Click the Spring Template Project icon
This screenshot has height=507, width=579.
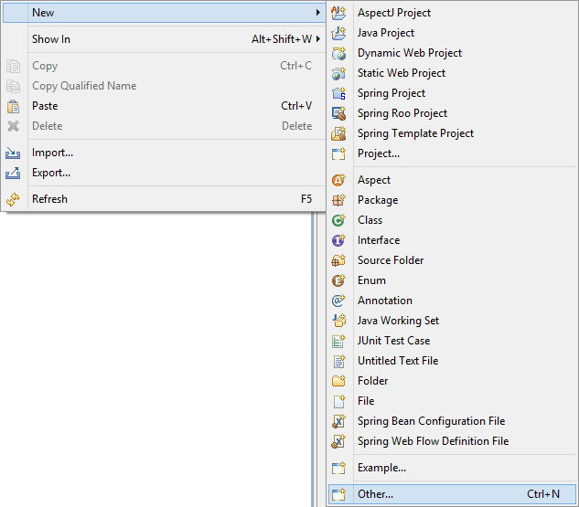coord(338,133)
